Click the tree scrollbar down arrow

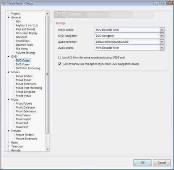point(47,149)
